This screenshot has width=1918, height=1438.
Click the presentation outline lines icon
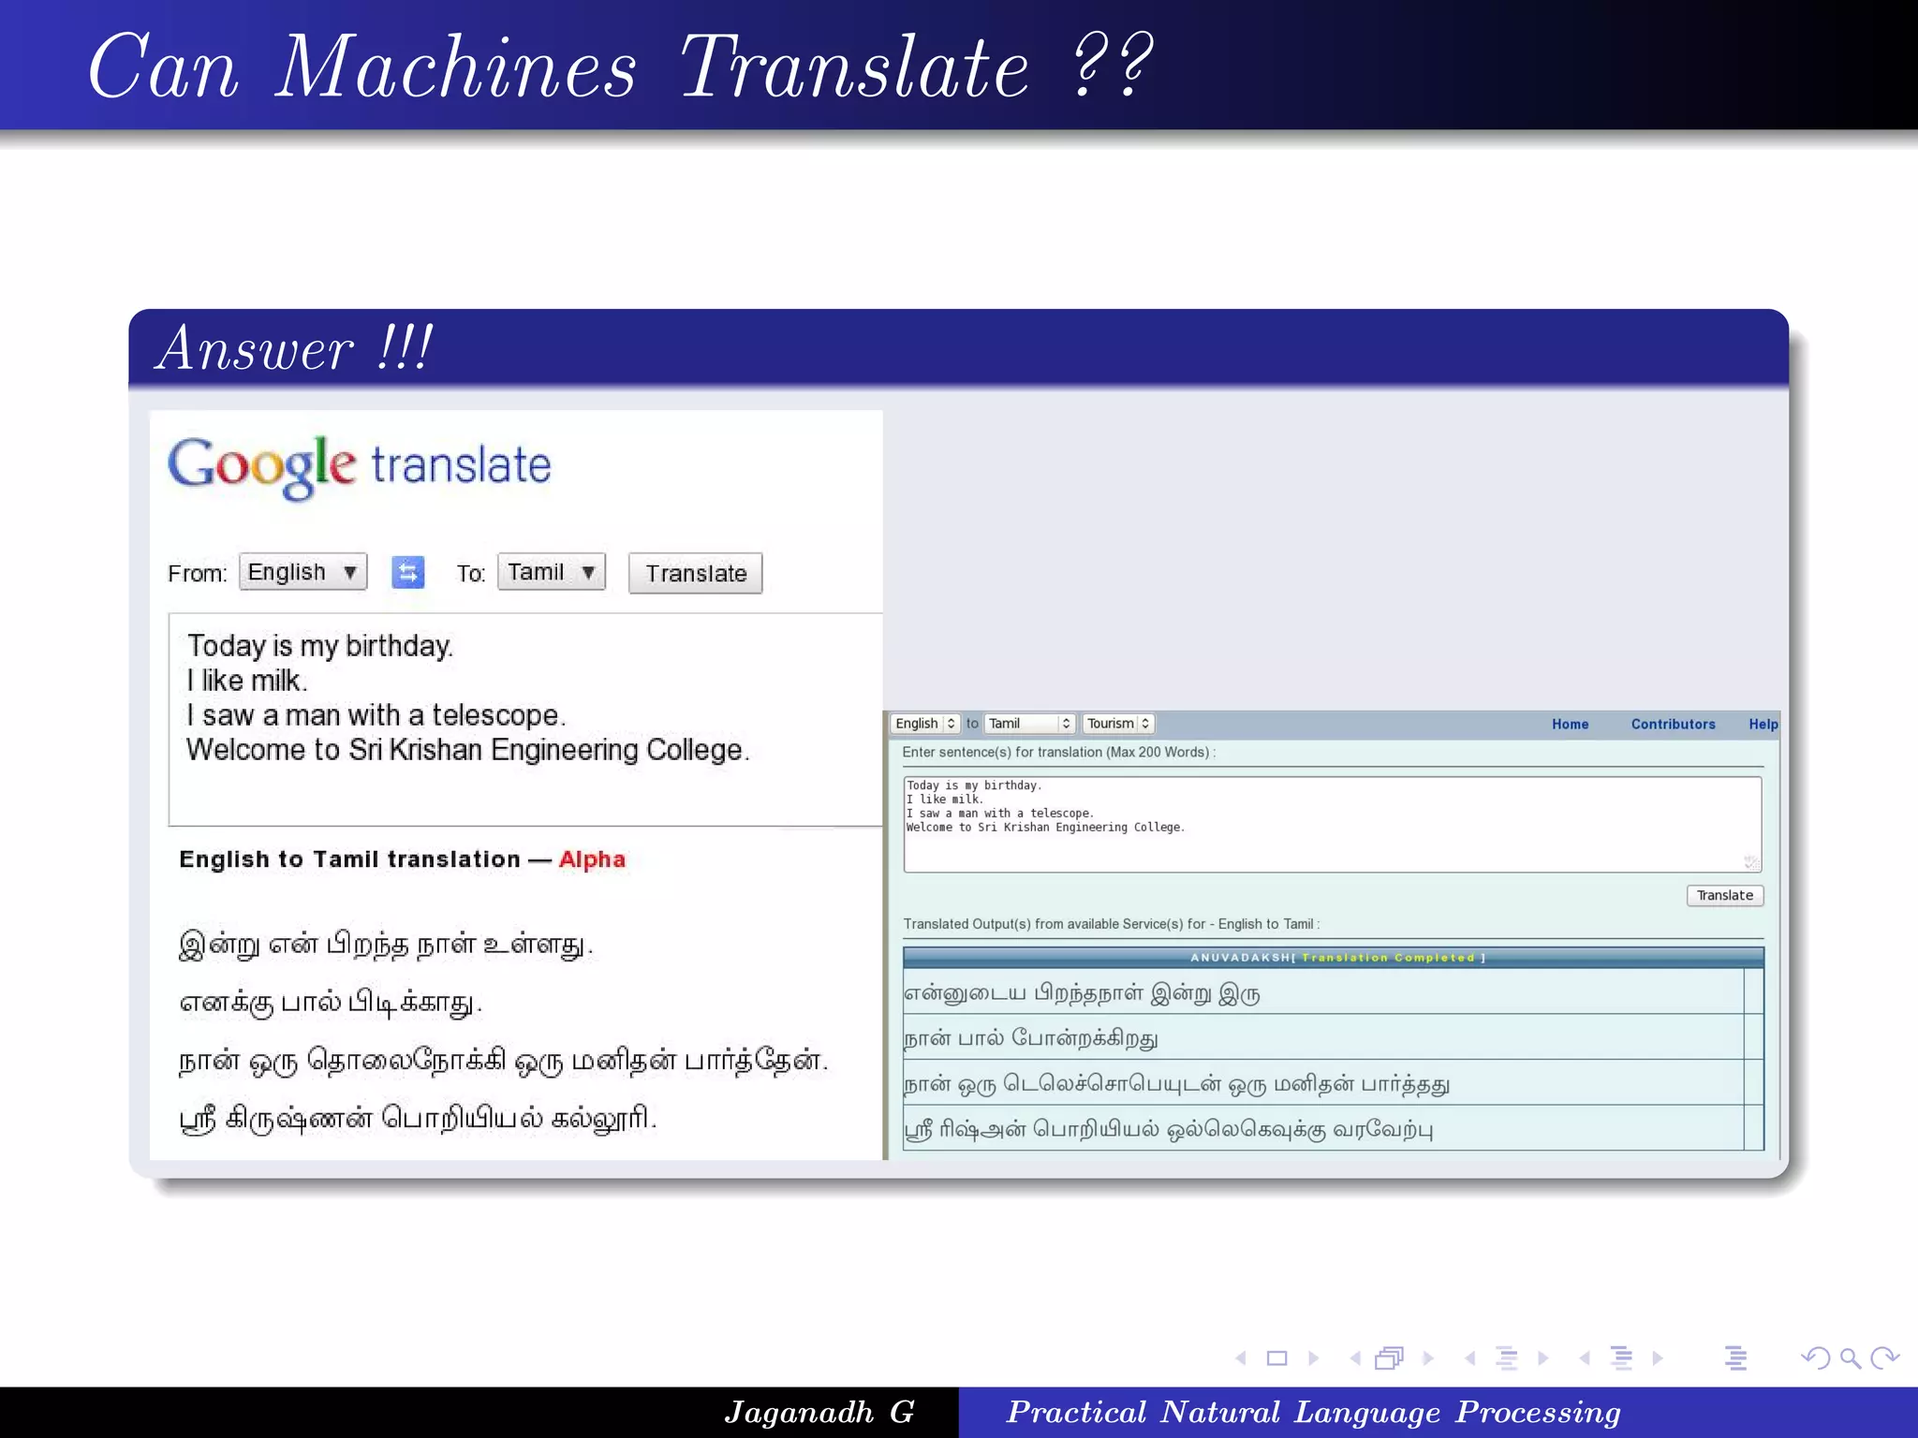click(x=1735, y=1357)
